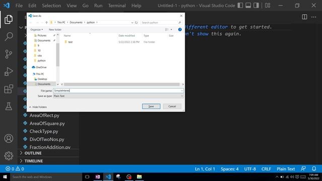This screenshot has height=181, width=322.
Task: Click the Help icon in Save As dialog
Action: point(180,30)
